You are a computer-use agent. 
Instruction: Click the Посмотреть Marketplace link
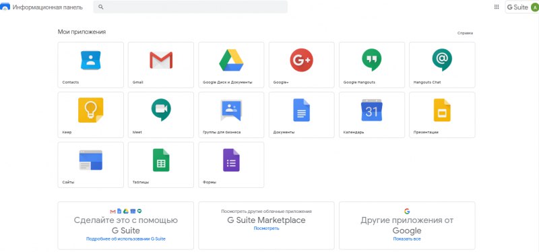pos(266,228)
